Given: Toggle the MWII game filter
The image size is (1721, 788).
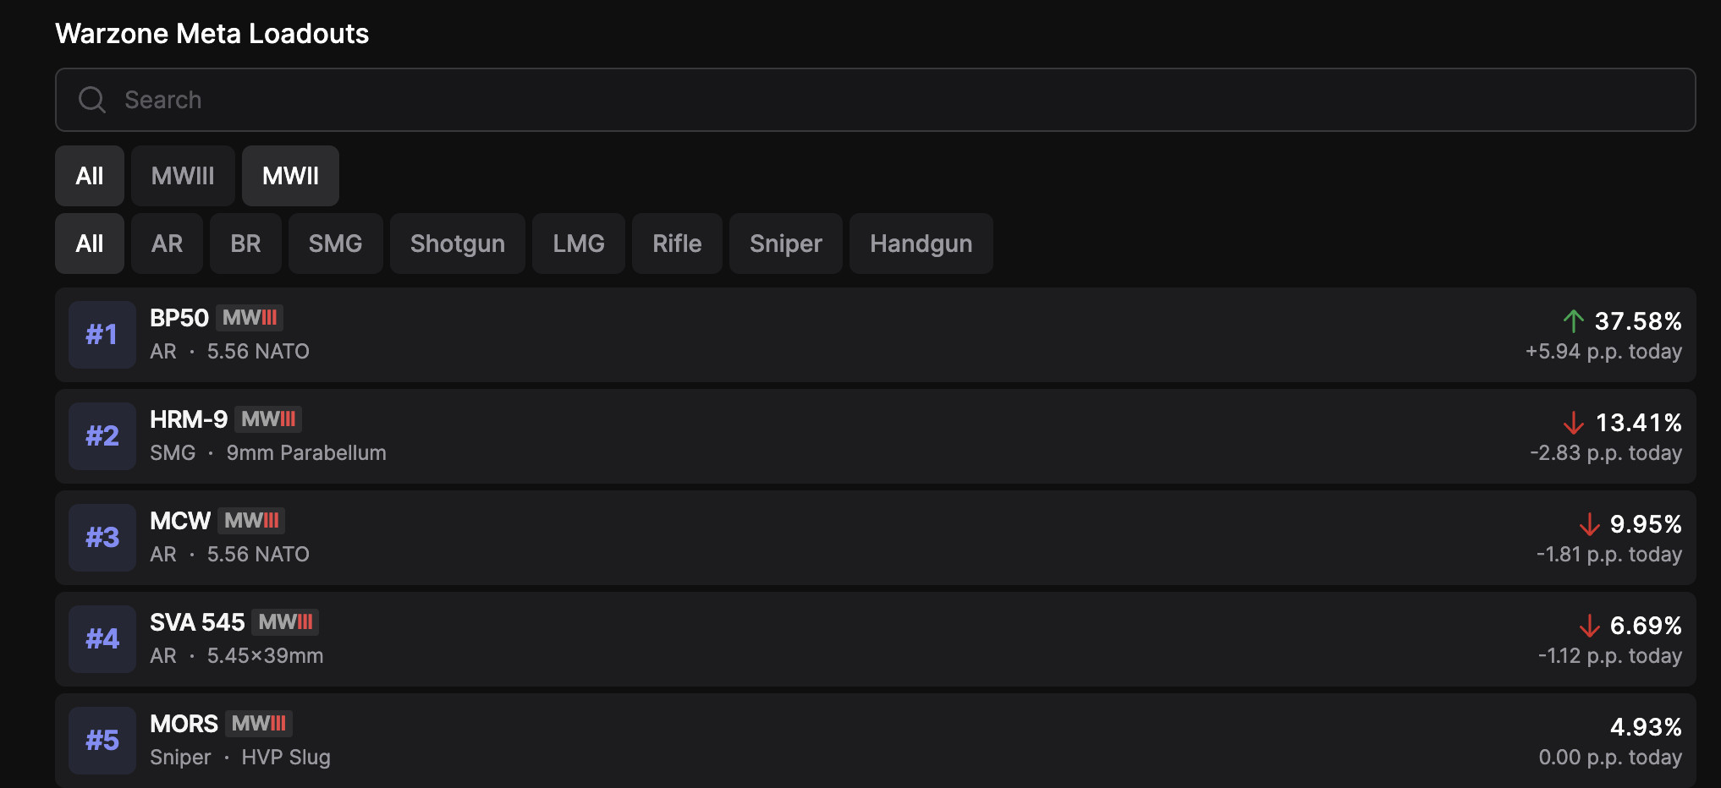Looking at the screenshot, I should [290, 176].
